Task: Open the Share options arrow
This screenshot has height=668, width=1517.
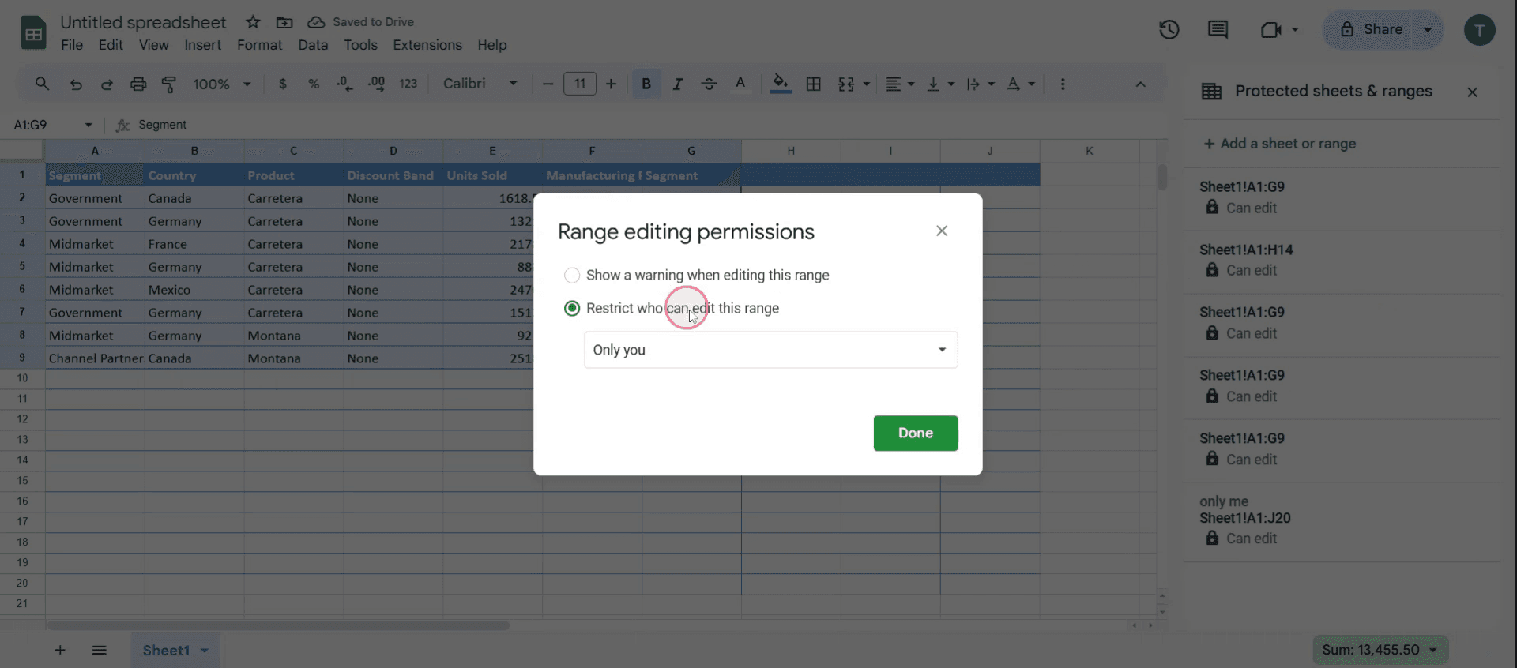Action: (x=1428, y=30)
